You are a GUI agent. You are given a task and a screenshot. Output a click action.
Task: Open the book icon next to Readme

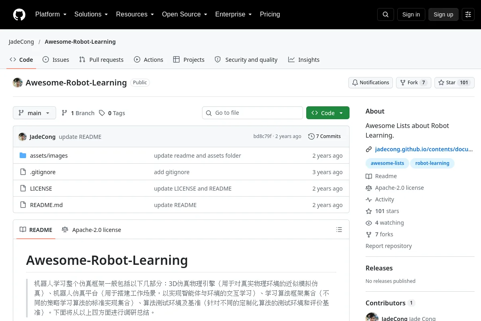click(x=369, y=176)
